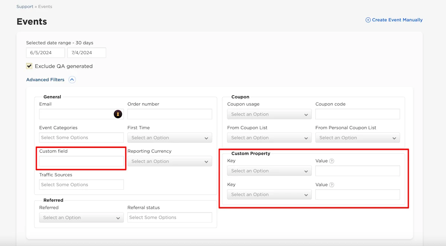446x246 pixels.
Task: Focus the Email input field
Action: coord(81,114)
